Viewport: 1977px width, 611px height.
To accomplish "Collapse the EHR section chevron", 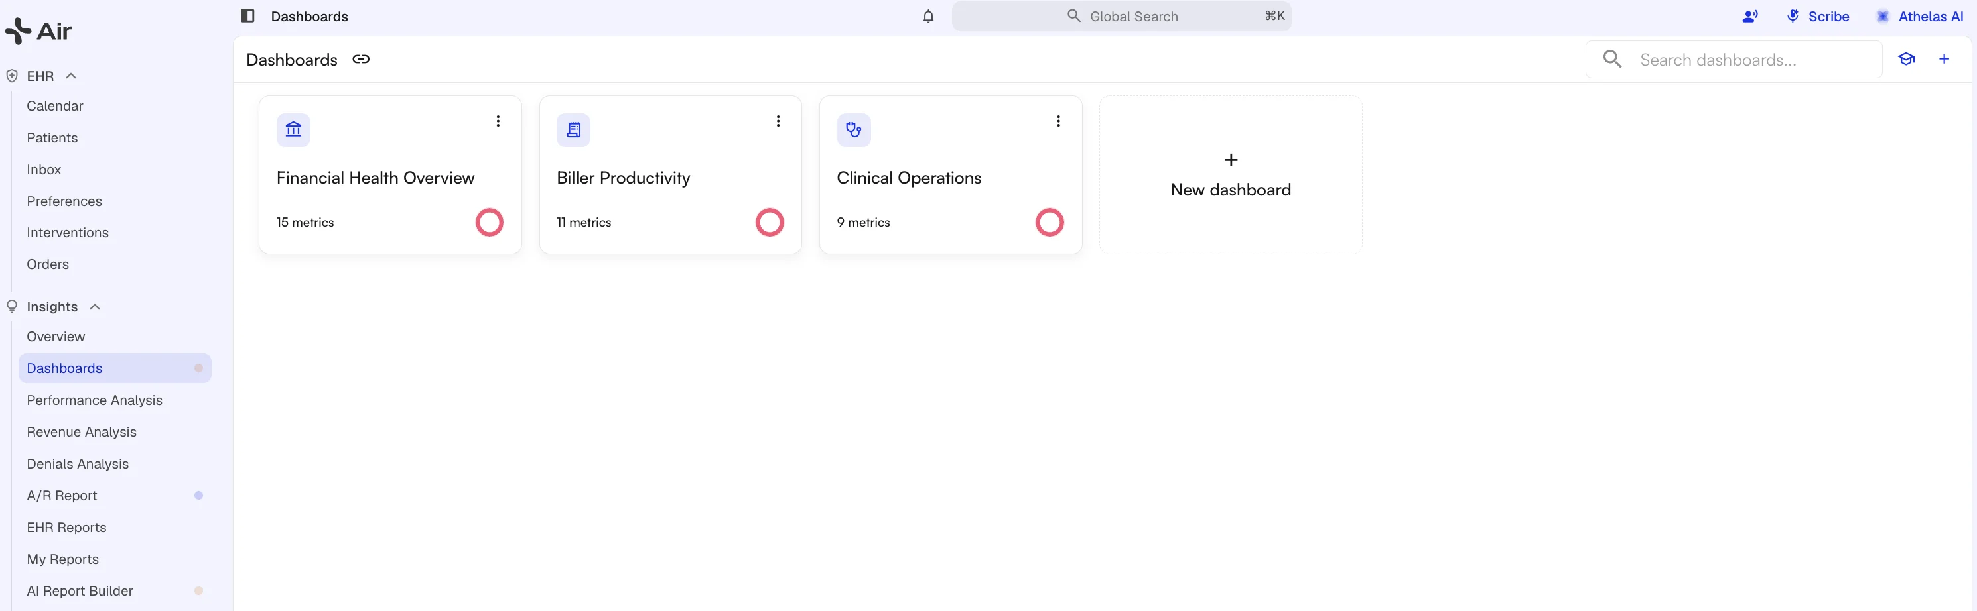I will [72, 76].
